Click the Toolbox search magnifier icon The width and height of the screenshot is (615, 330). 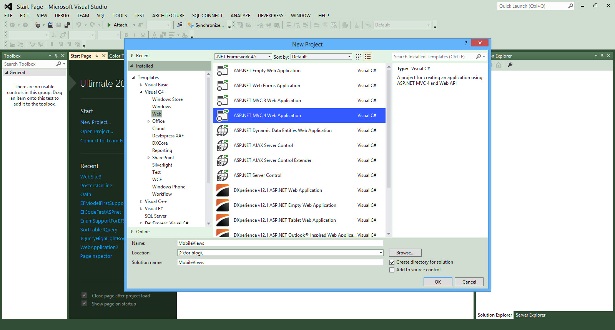tap(59, 64)
